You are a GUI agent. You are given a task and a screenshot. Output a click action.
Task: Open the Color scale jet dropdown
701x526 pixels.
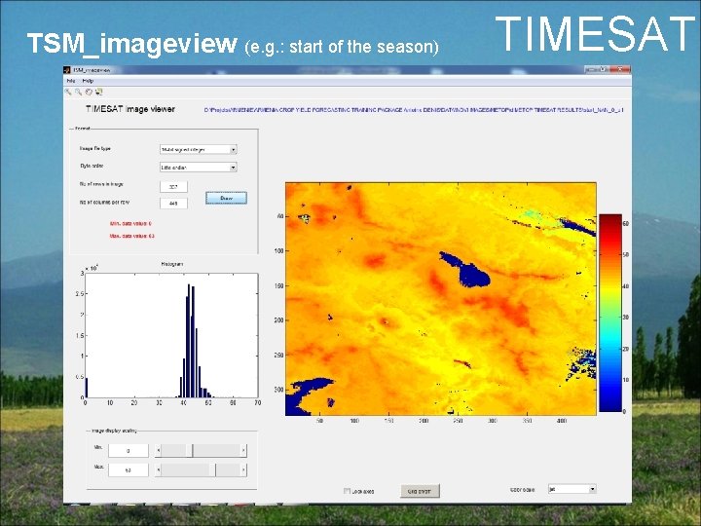[572, 489]
